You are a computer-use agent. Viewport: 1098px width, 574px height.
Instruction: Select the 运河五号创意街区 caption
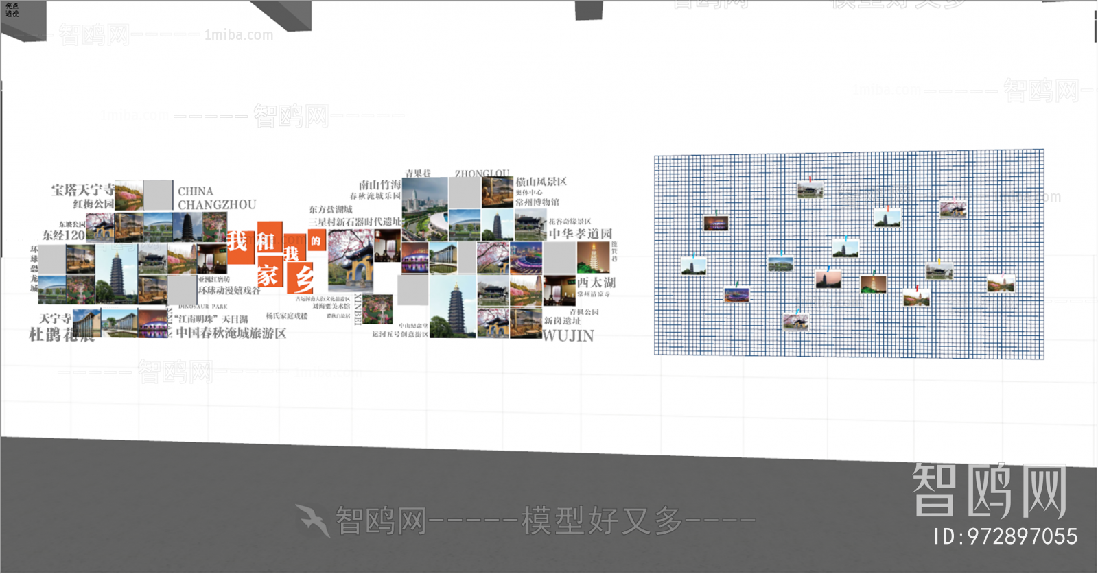400,335
